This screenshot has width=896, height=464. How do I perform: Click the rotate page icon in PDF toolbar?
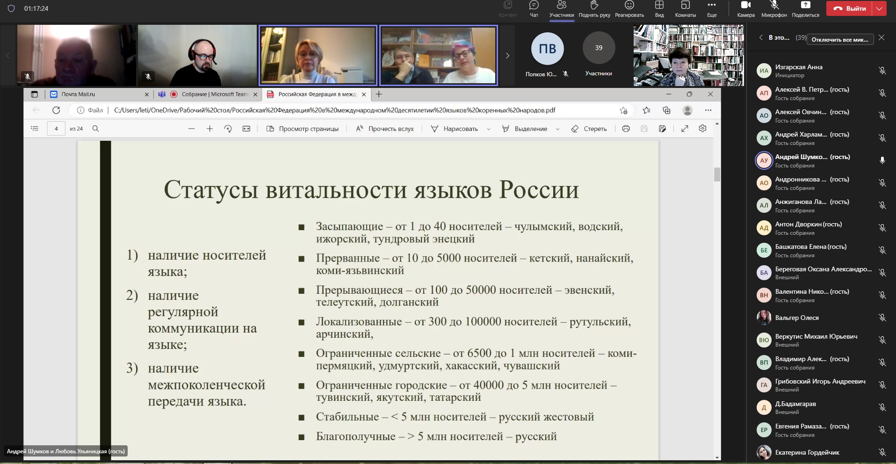228,129
